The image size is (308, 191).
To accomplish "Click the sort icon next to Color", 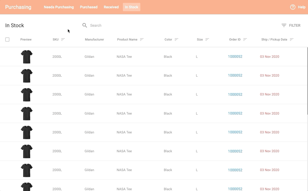I will pyautogui.click(x=176, y=40).
